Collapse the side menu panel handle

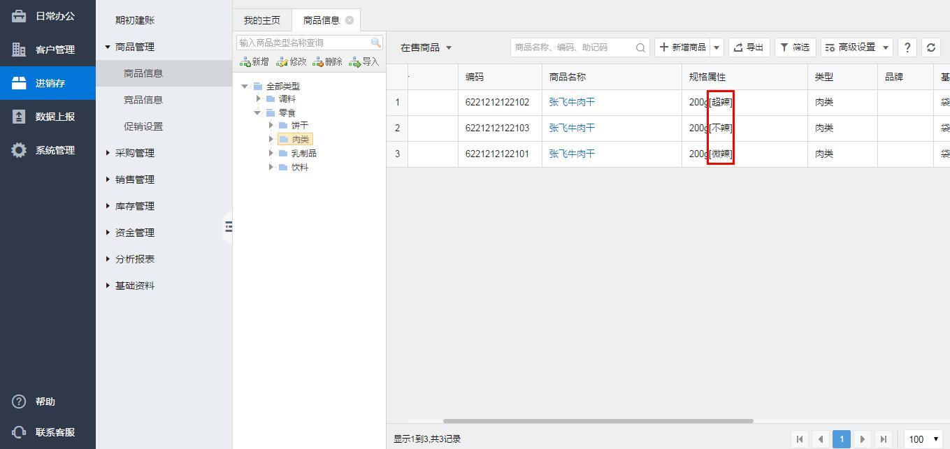pyautogui.click(x=228, y=226)
